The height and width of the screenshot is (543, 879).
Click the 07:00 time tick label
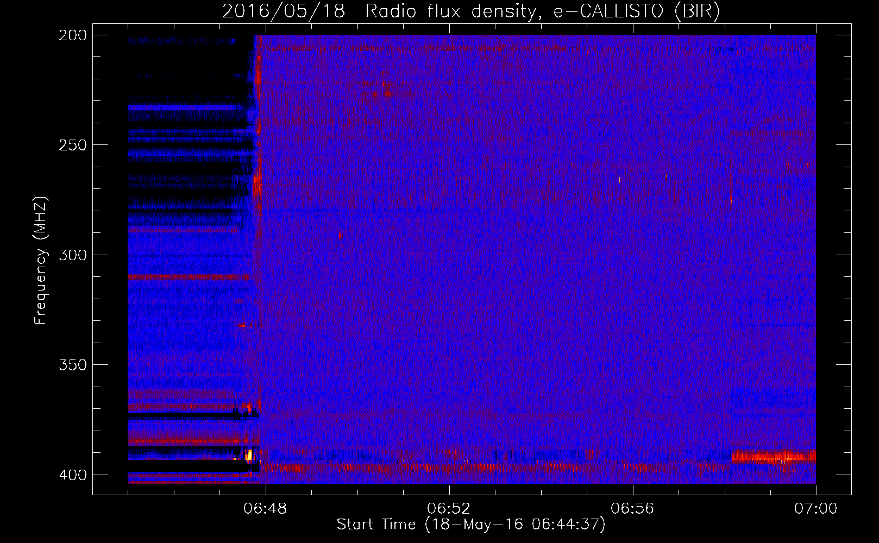point(816,509)
